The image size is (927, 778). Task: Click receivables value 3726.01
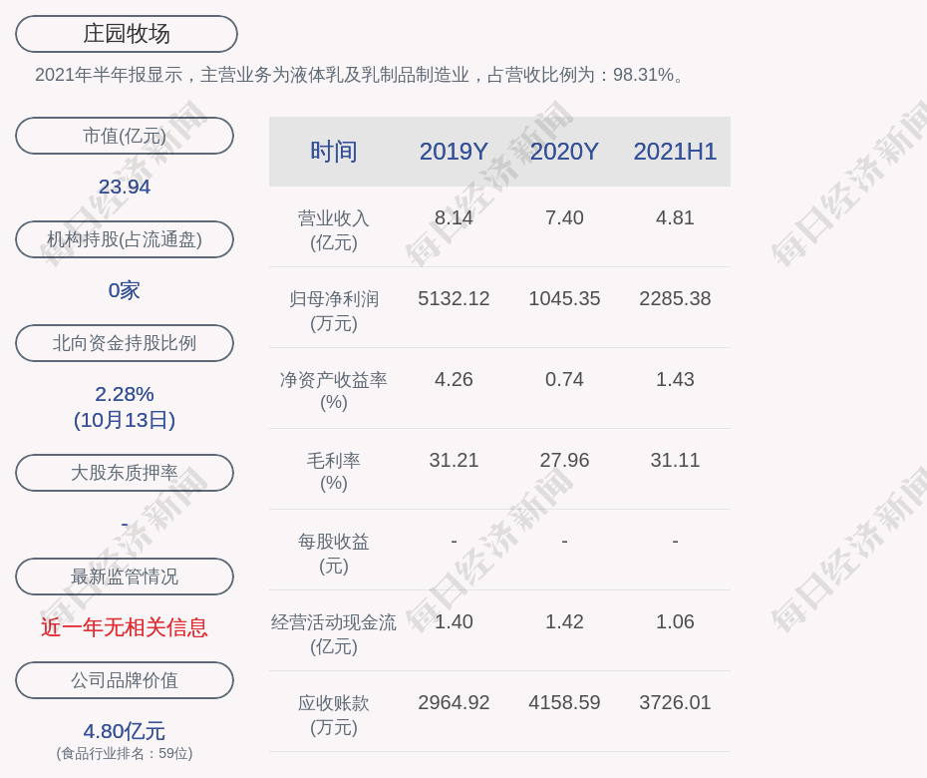(675, 703)
